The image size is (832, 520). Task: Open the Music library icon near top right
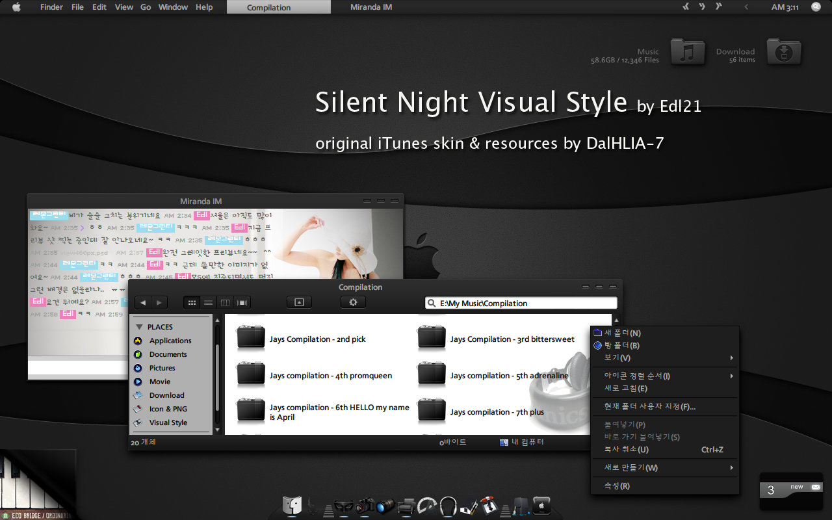pyautogui.click(x=688, y=52)
